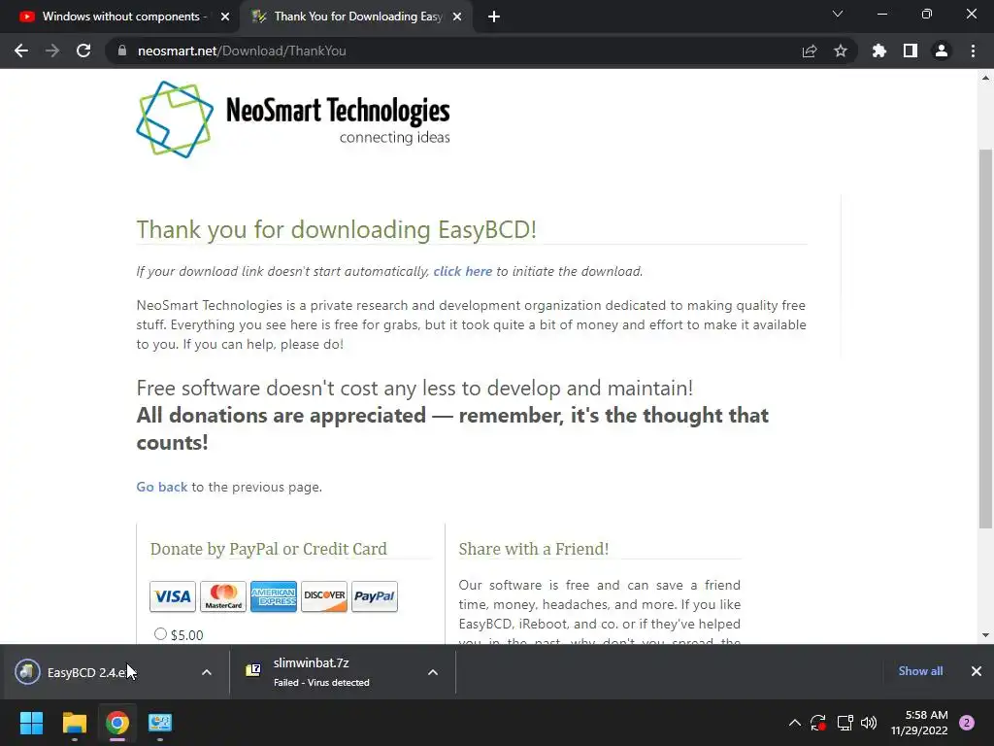The width and height of the screenshot is (994, 746).
Task: Open the tab search chevron
Action: pyautogui.click(x=838, y=14)
